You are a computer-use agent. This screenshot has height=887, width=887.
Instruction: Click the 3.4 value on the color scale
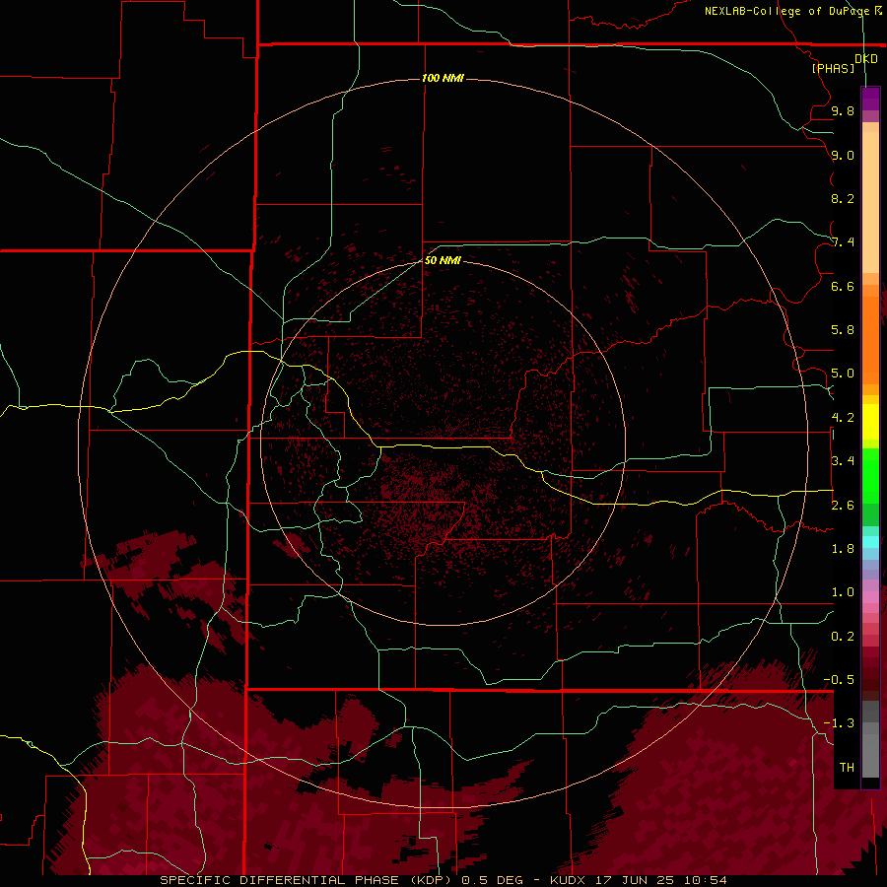pos(843,461)
